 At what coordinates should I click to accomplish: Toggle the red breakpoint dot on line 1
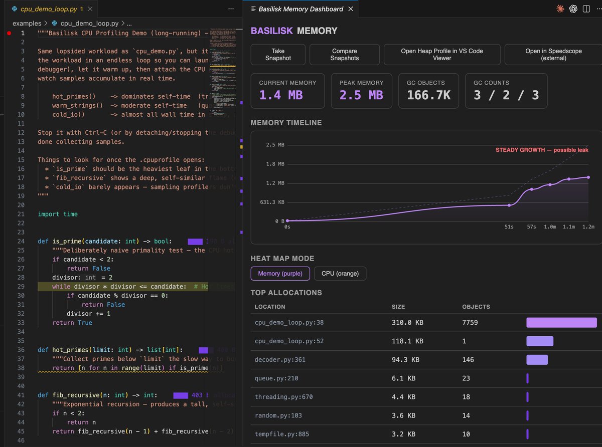pyautogui.click(x=9, y=33)
